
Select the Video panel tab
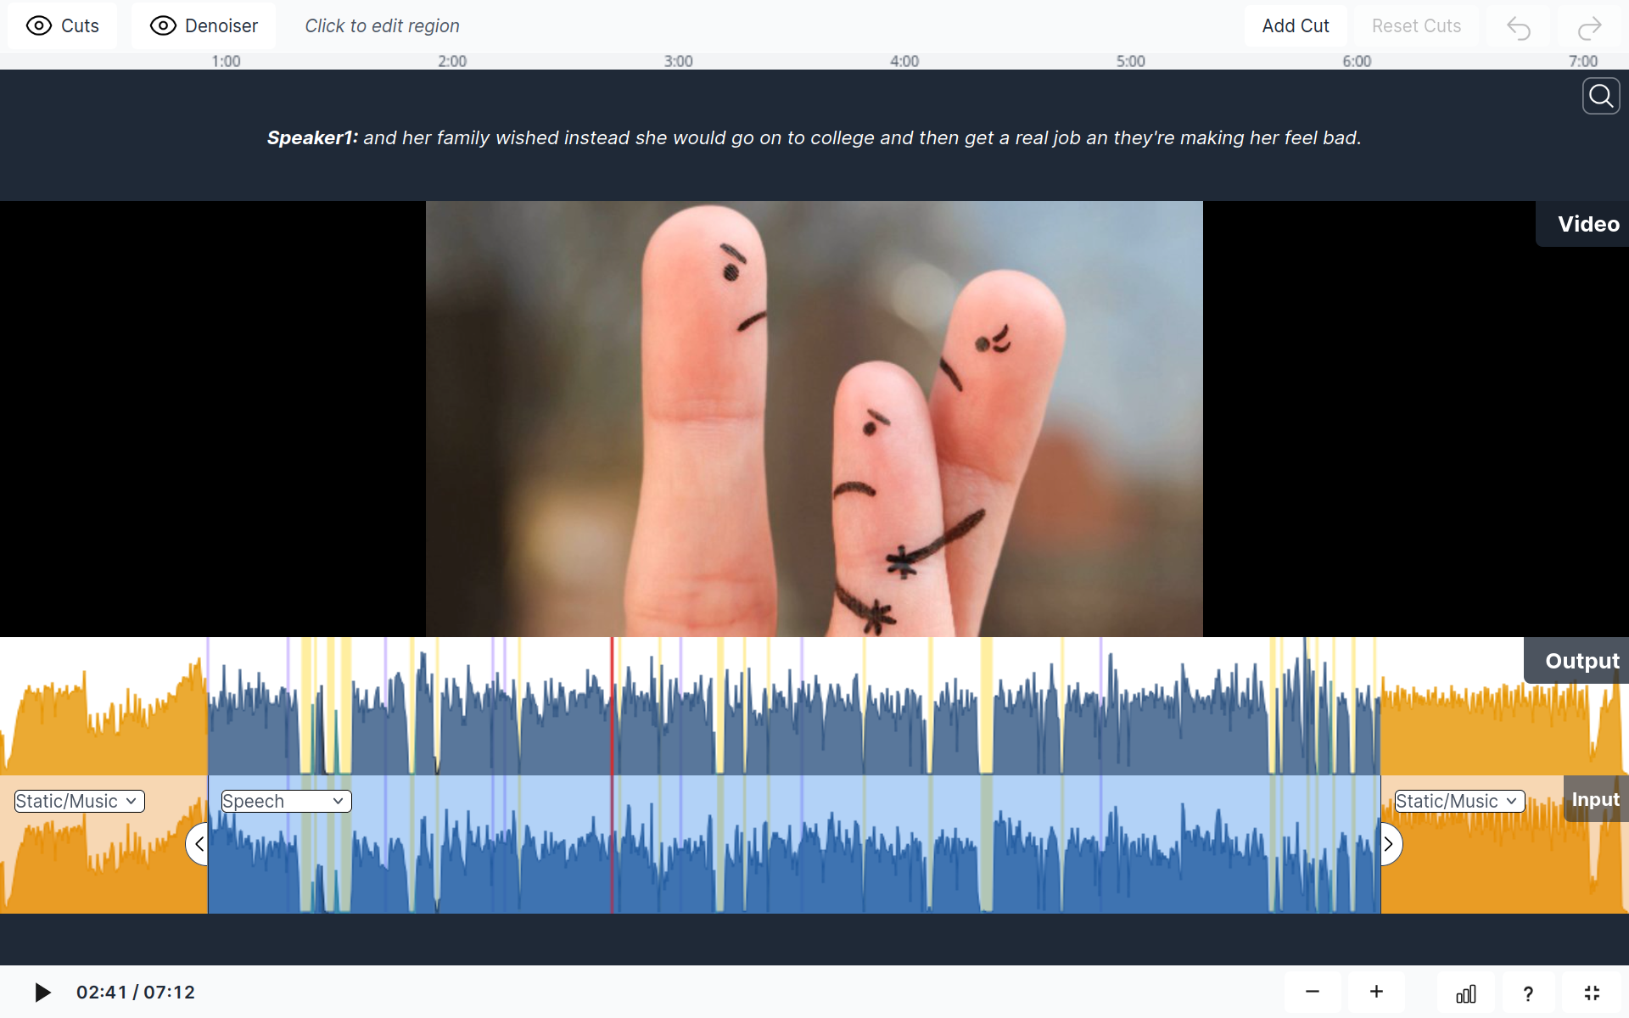click(x=1587, y=224)
